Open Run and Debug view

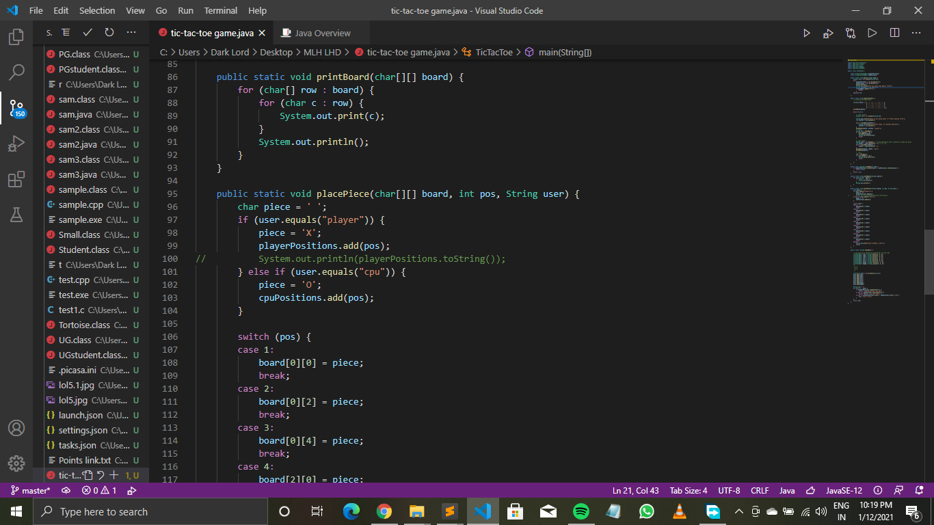tap(16, 144)
